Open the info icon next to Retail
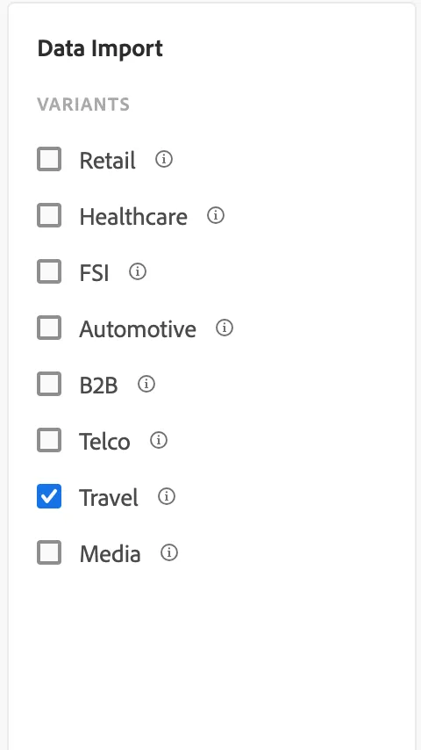 (x=164, y=159)
